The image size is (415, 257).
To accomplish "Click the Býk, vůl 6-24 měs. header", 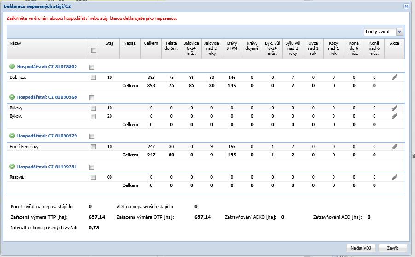I will pyautogui.click(x=272, y=49).
